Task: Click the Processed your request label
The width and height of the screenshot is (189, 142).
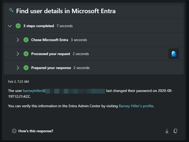Action: coord(51,54)
